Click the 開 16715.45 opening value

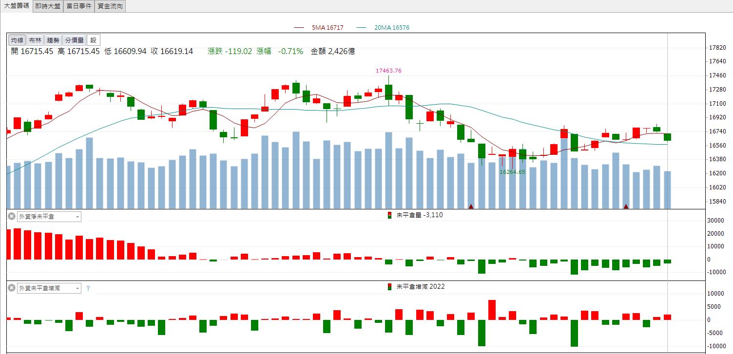(x=31, y=51)
